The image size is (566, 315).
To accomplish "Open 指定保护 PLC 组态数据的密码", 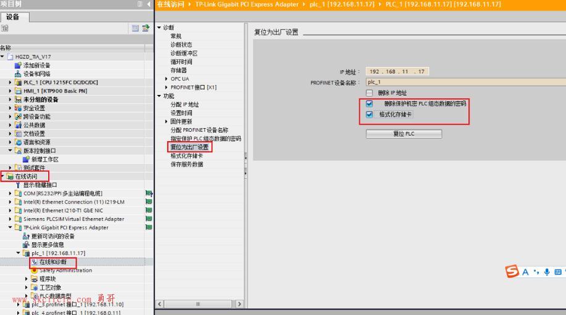I will tap(206, 139).
